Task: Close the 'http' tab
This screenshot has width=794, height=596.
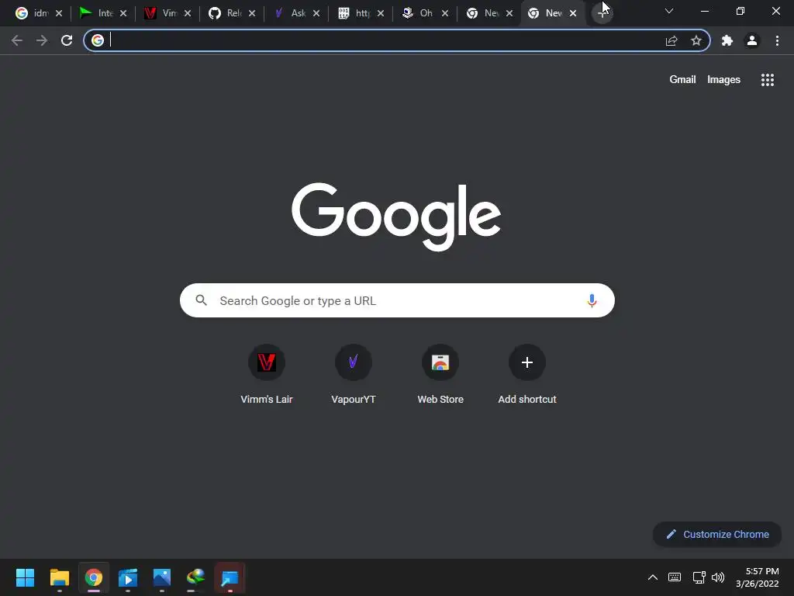Action: point(380,13)
